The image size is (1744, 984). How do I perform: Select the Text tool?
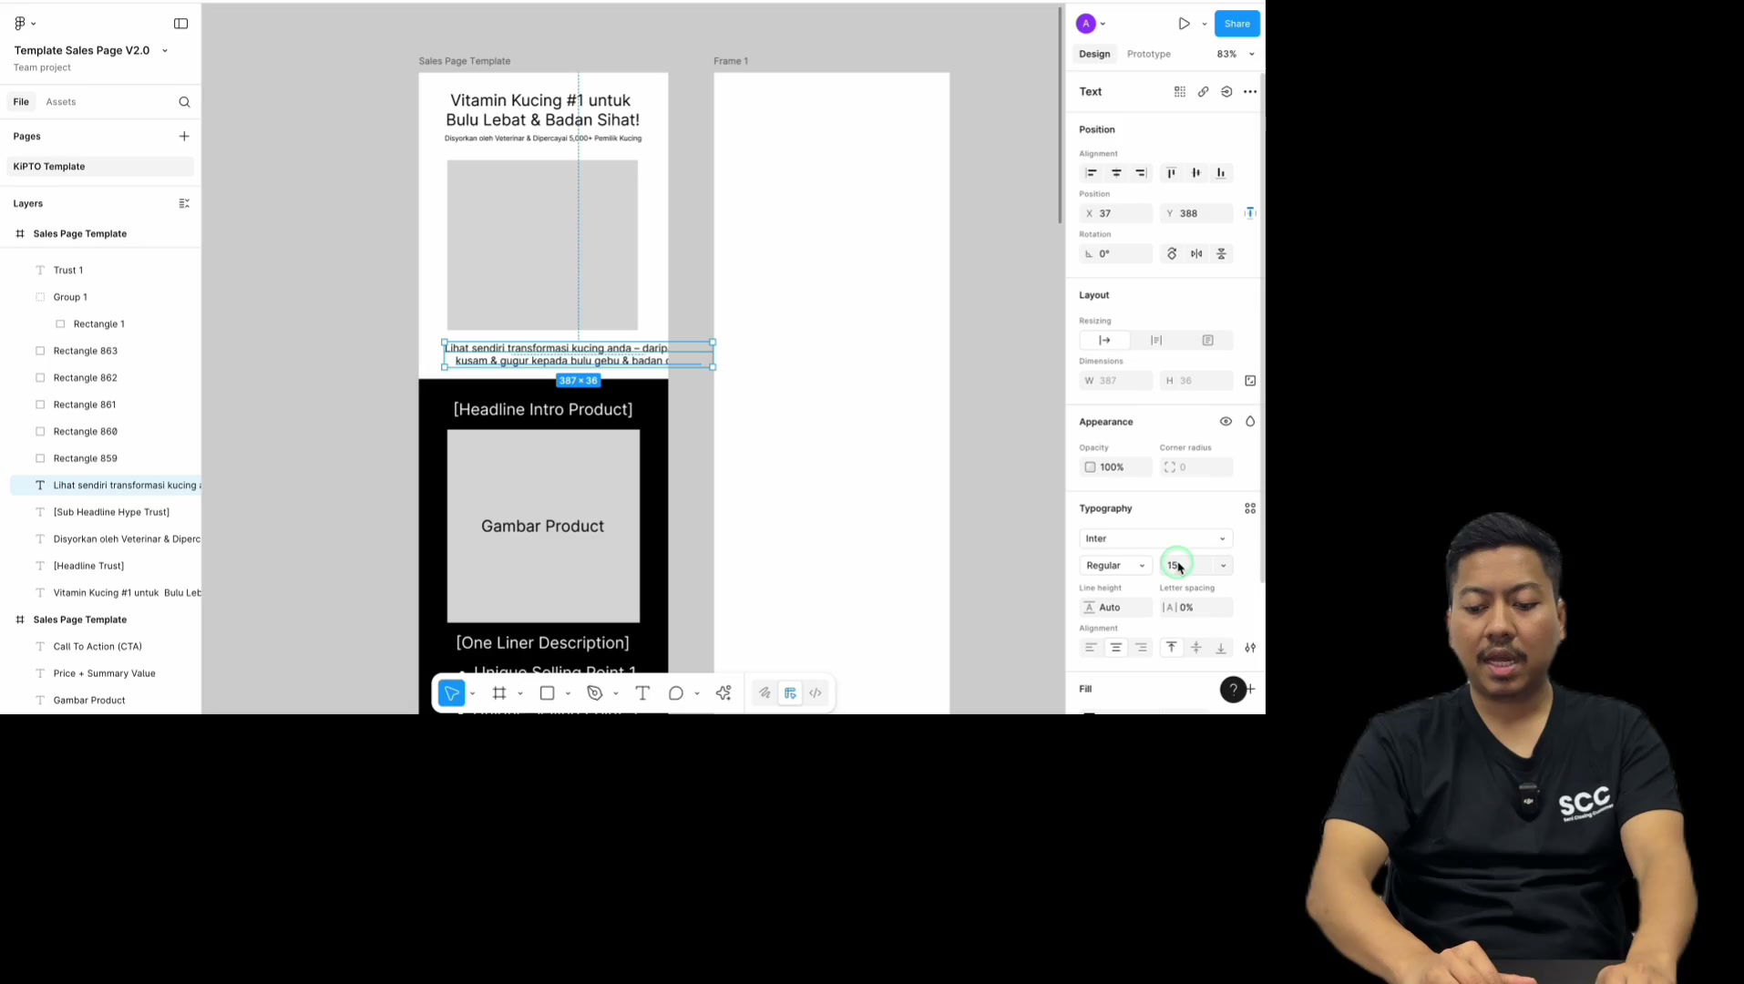(x=642, y=693)
